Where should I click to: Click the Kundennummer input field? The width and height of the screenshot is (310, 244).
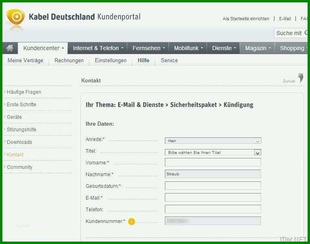[213, 221]
